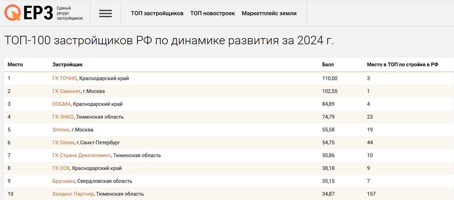
Task: Click construction rank 44 for ГК Glorax
Action: (370, 143)
